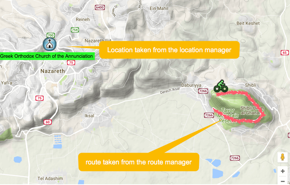Viewport: 290px width, 185px height.
Task: Click Greek Orthodox Church of the Annunciation label
Action: (47, 56)
